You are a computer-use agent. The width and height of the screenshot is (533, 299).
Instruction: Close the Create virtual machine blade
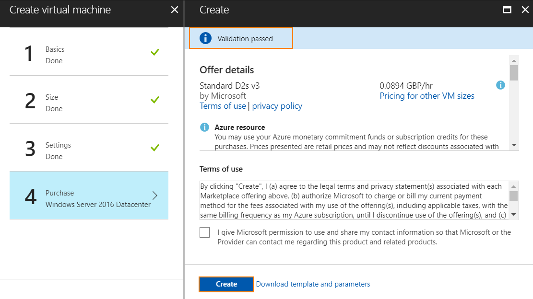(x=174, y=10)
